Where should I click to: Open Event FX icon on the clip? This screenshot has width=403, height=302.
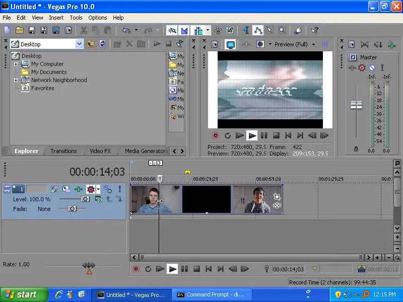(x=277, y=205)
